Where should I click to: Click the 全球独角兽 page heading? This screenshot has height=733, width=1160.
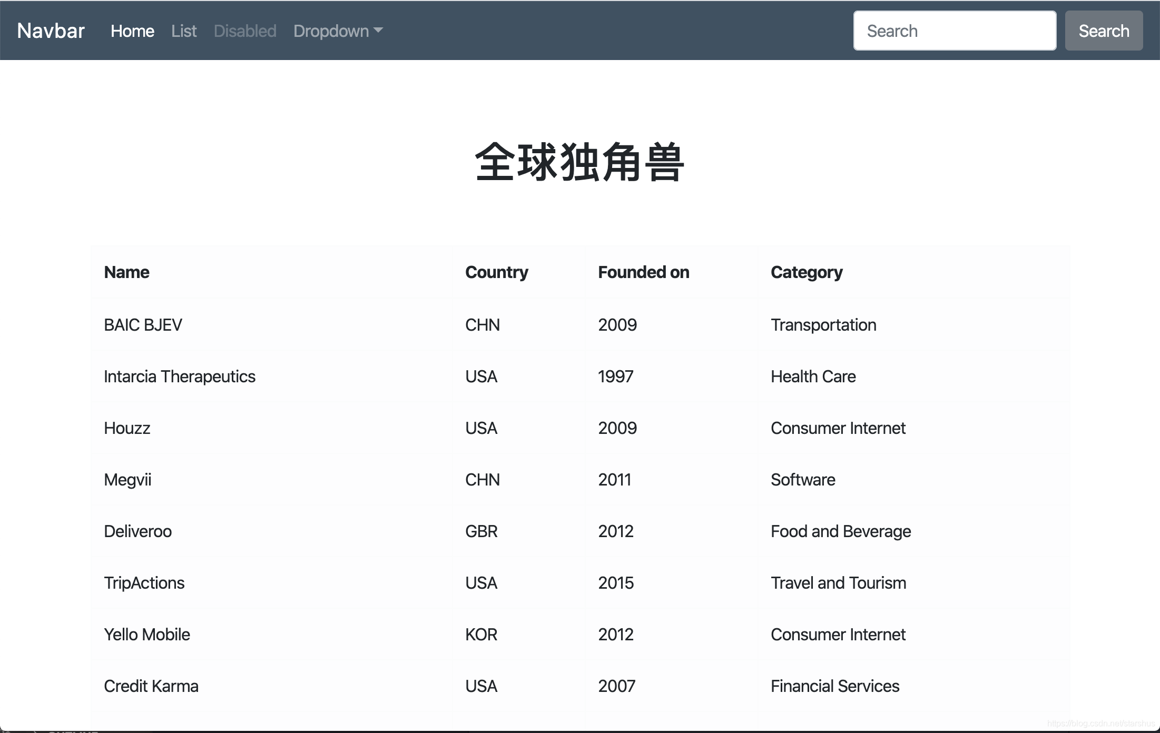pos(579,162)
